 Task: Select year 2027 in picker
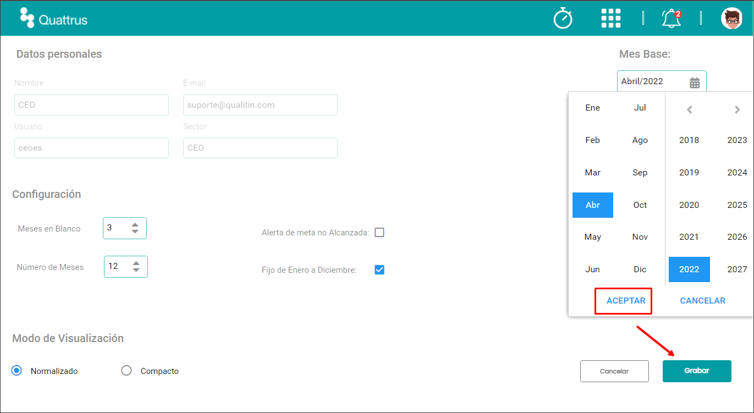(x=737, y=269)
